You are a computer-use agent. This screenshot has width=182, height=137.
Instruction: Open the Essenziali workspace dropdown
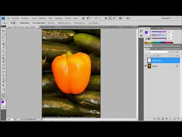pyautogui.click(x=166, y=18)
